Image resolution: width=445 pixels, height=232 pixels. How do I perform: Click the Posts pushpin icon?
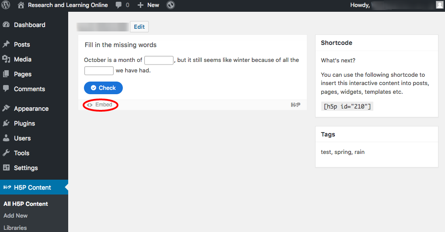pyautogui.click(x=6, y=44)
